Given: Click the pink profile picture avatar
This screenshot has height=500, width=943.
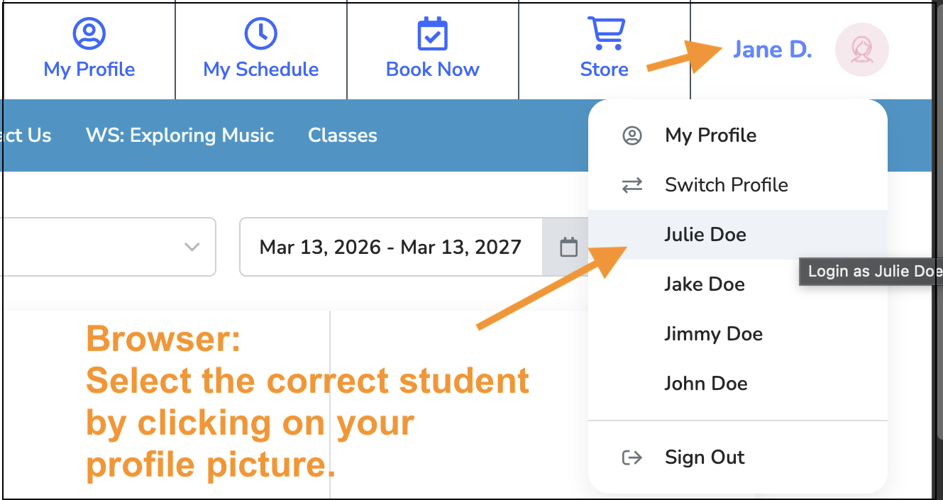Looking at the screenshot, I should click(x=861, y=50).
